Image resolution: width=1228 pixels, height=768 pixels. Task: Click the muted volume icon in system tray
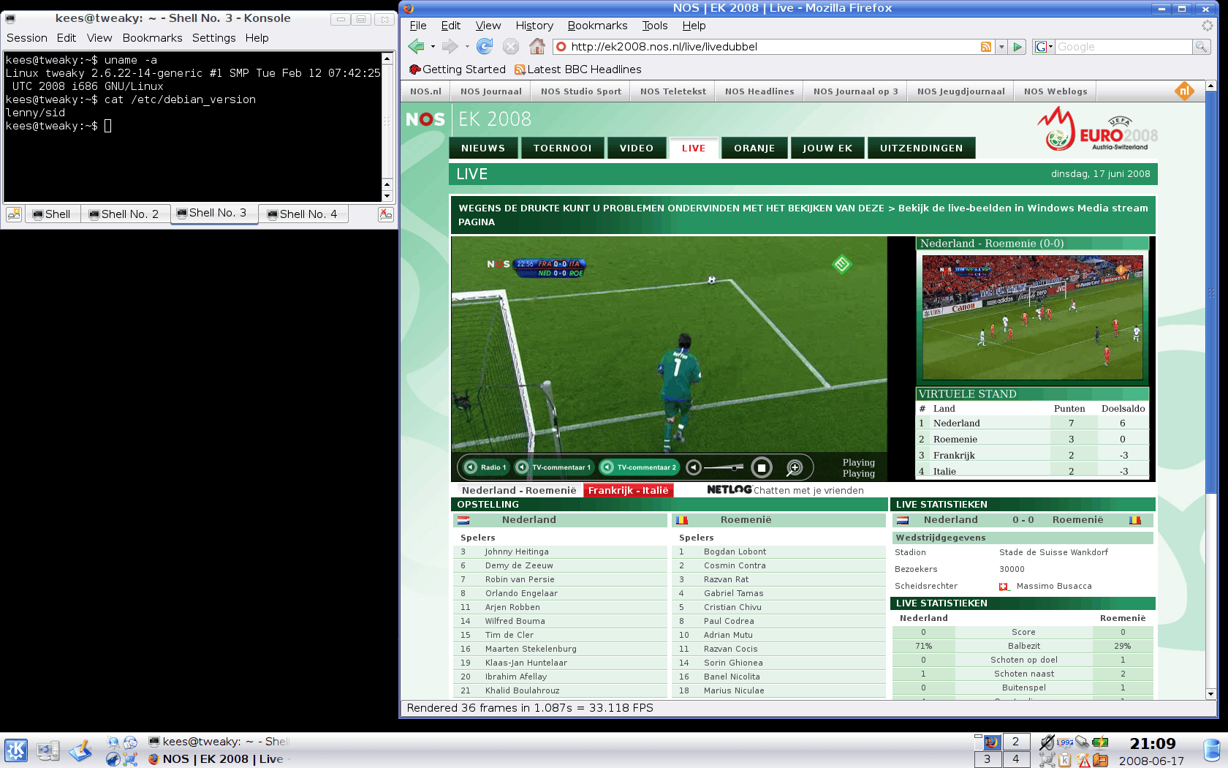pyautogui.click(x=1047, y=742)
